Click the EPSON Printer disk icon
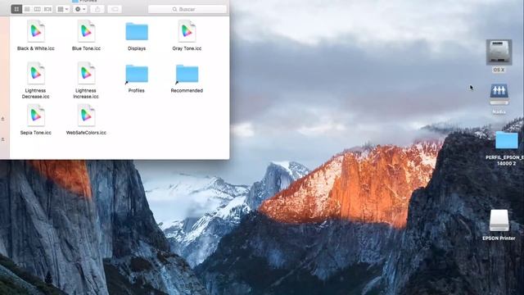 [499, 220]
